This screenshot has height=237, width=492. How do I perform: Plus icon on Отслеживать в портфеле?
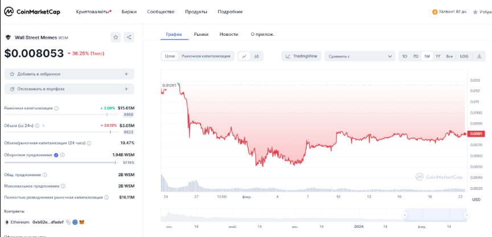click(126, 89)
